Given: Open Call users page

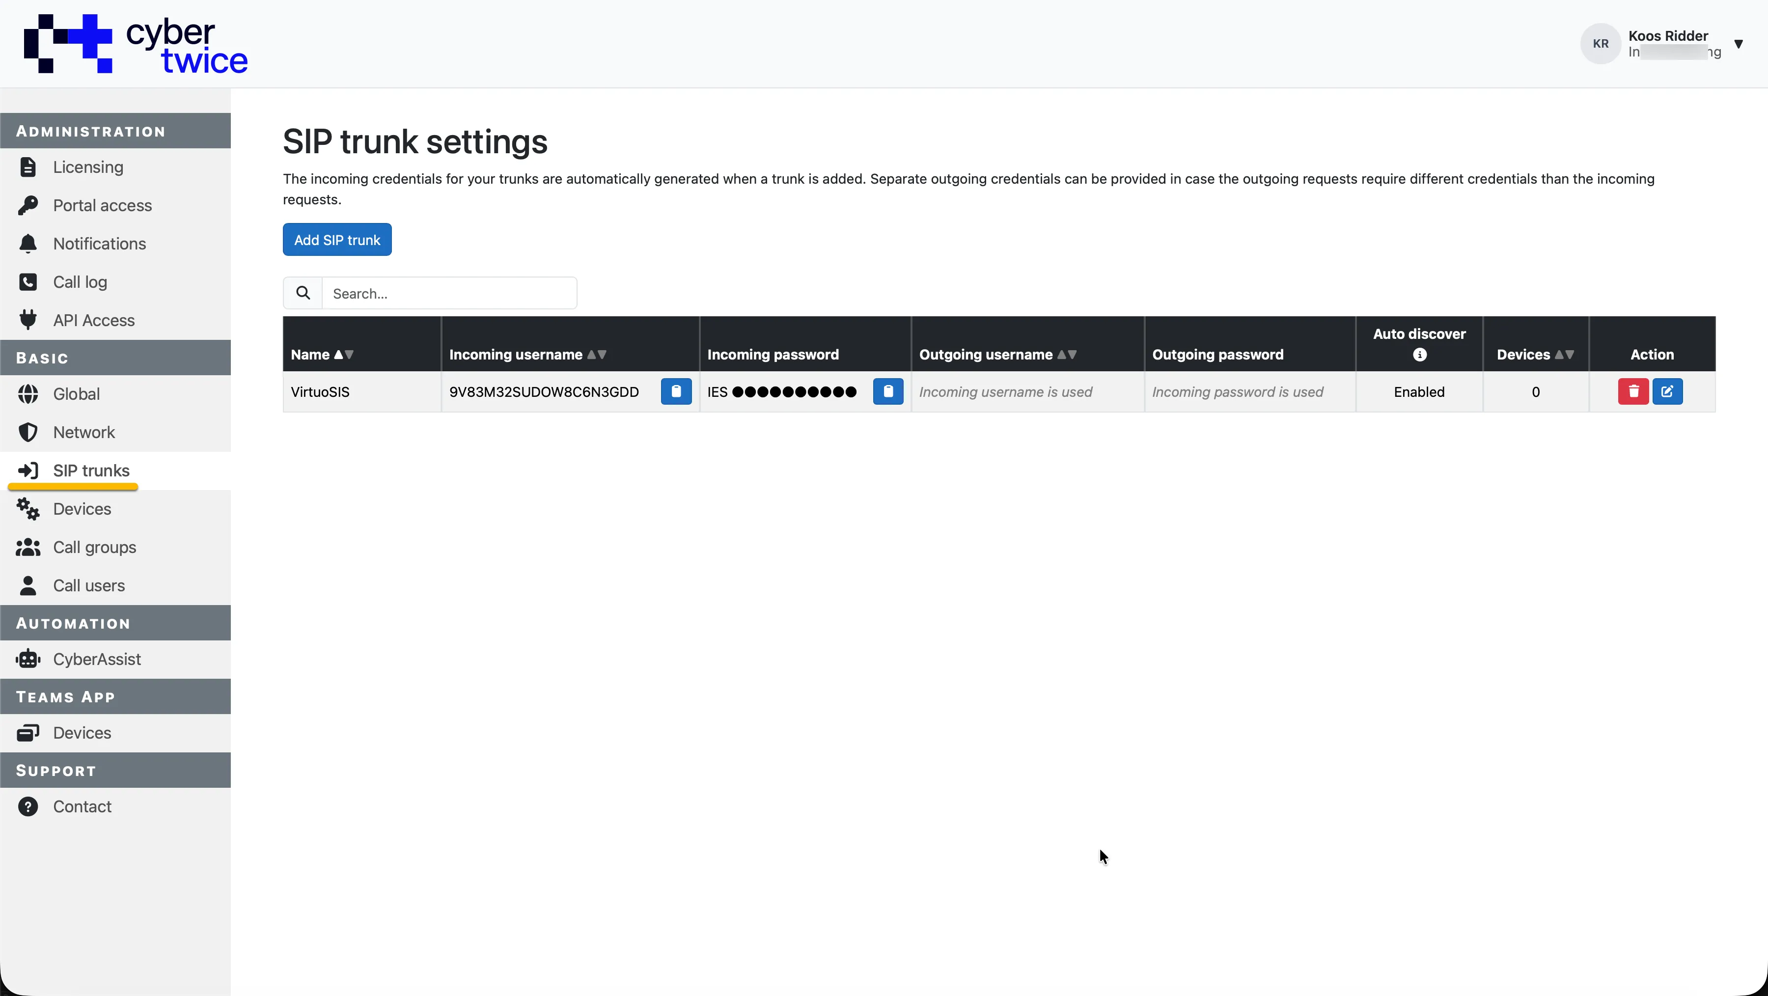Looking at the screenshot, I should point(115,585).
